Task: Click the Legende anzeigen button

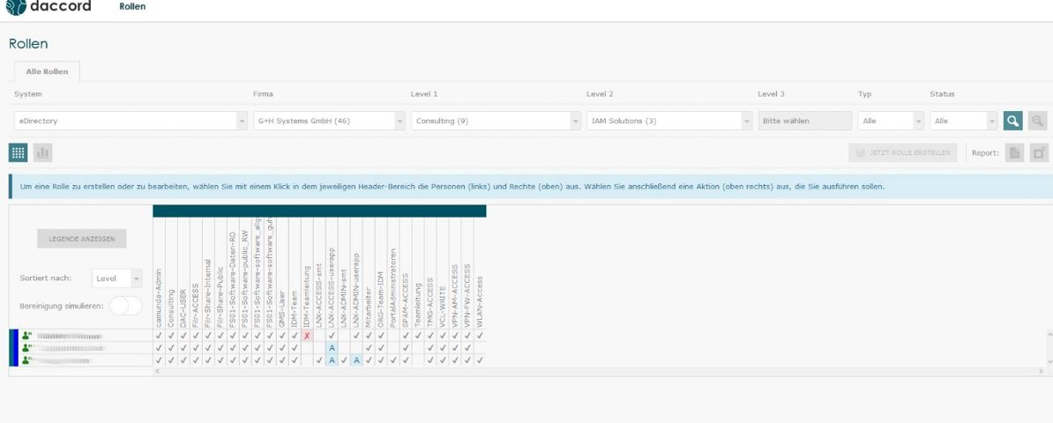Action: pyautogui.click(x=81, y=239)
